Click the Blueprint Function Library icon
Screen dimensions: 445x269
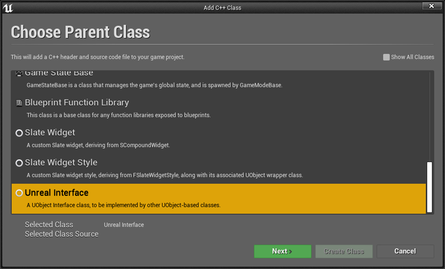(19, 103)
